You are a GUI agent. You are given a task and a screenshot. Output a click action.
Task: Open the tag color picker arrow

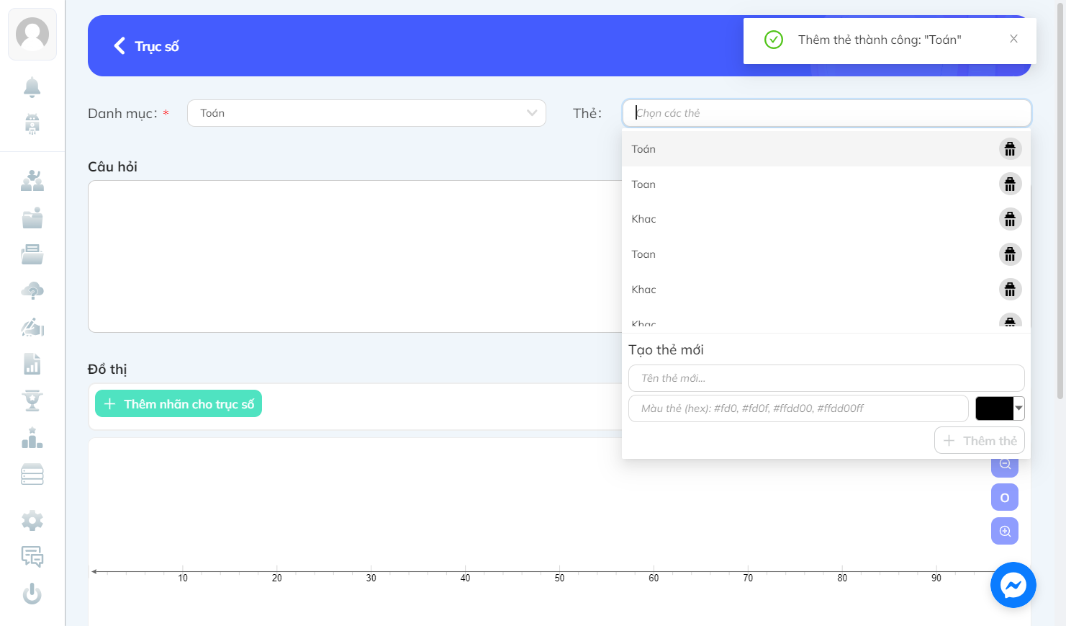(1019, 408)
